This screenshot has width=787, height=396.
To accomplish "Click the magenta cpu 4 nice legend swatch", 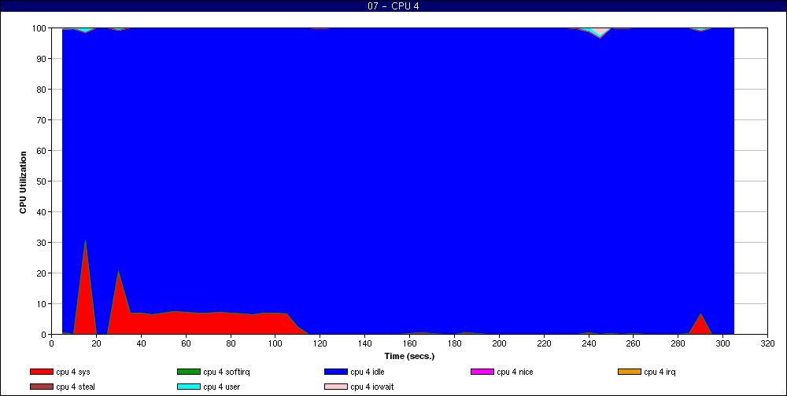I will [x=482, y=372].
